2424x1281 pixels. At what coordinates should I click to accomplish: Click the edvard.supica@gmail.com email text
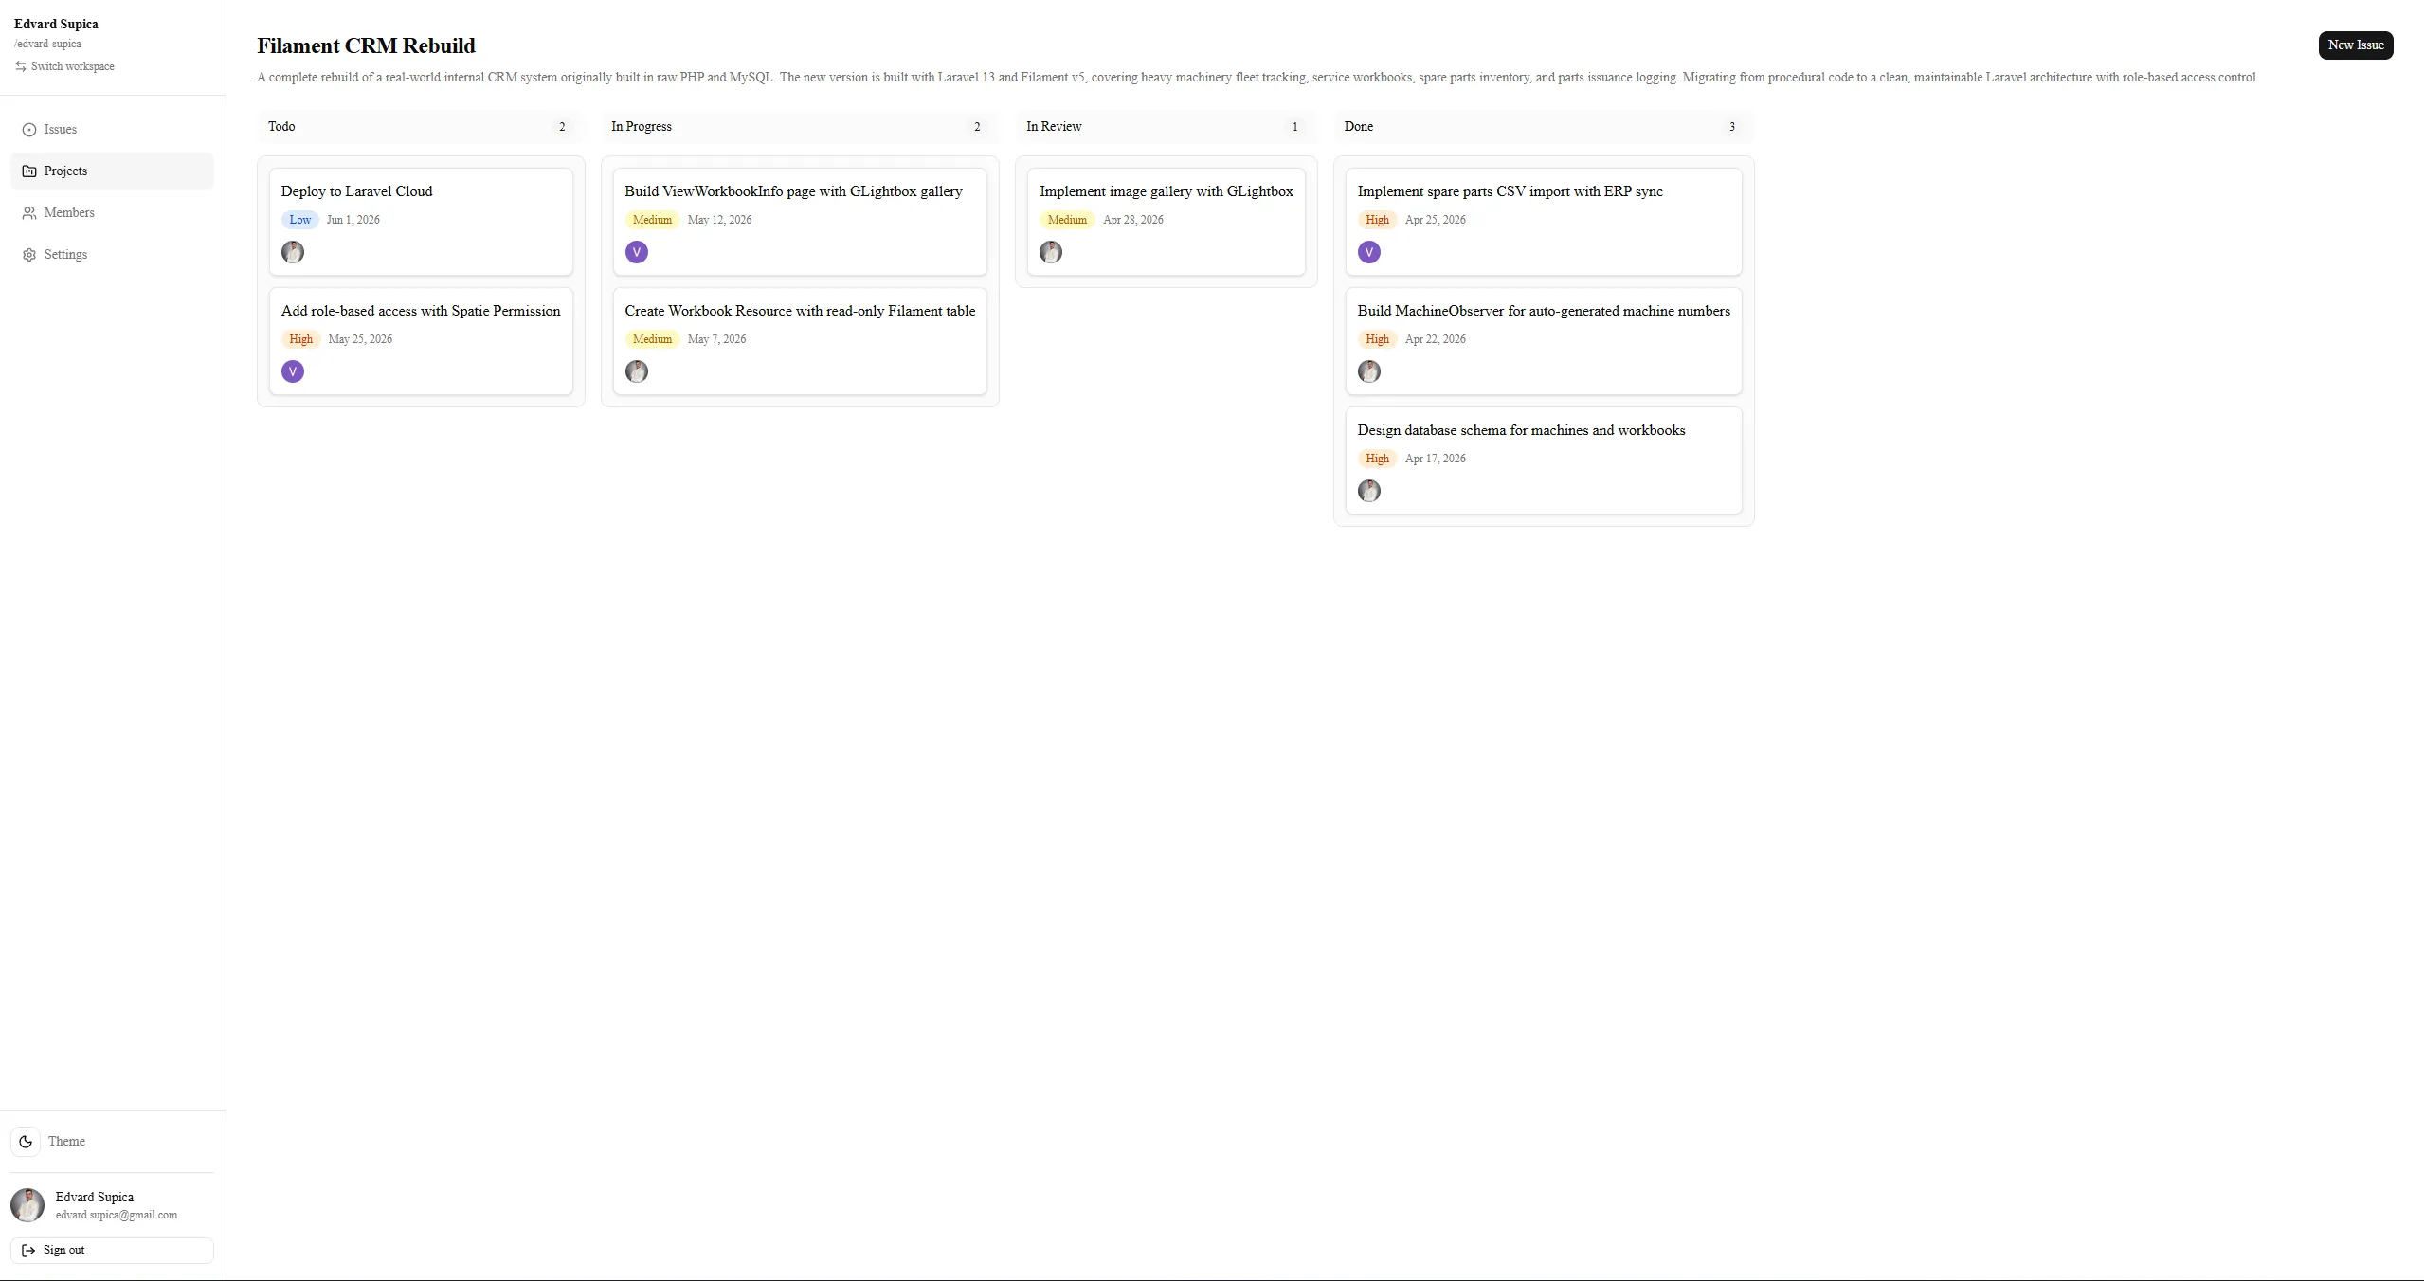point(117,1216)
